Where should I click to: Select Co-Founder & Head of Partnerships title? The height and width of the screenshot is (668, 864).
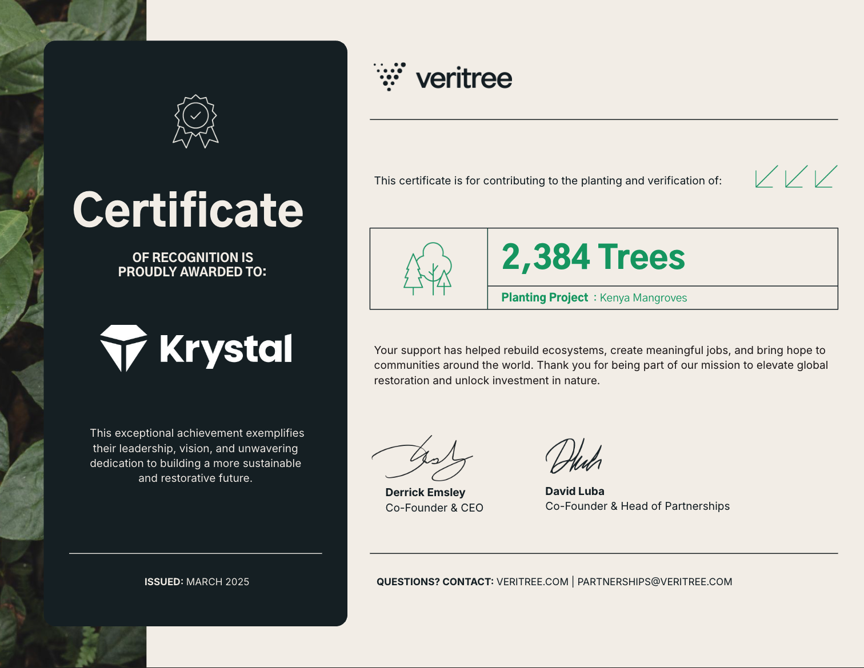(638, 506)
